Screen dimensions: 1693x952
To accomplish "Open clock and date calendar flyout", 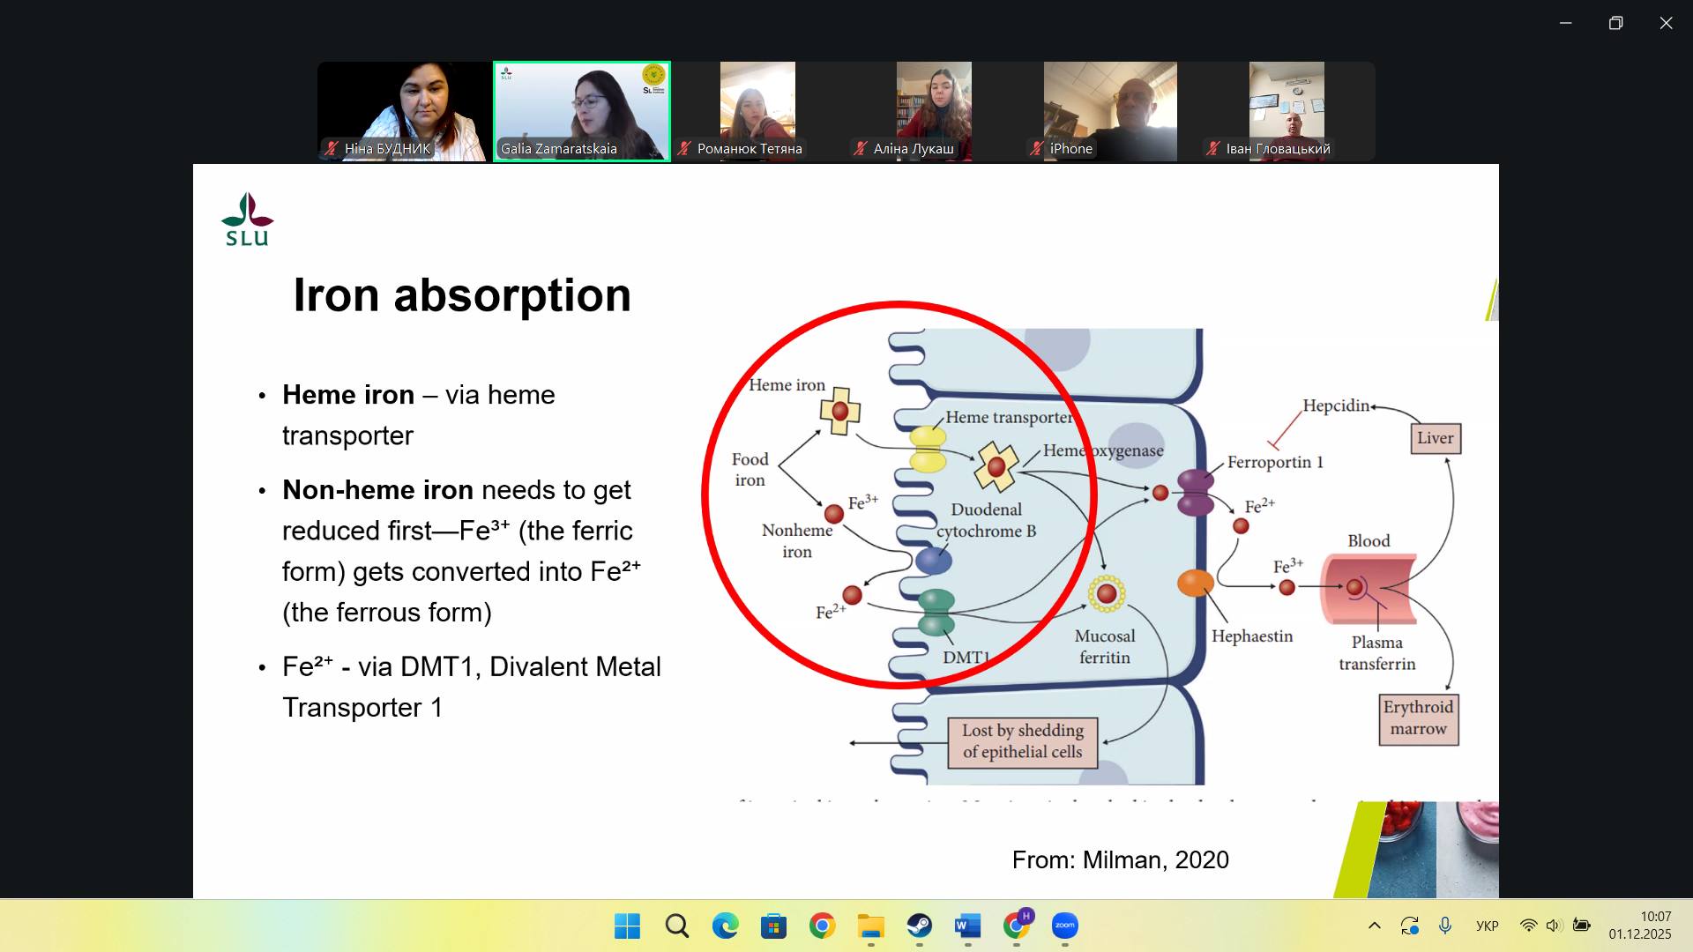I will click(1639, 926).
